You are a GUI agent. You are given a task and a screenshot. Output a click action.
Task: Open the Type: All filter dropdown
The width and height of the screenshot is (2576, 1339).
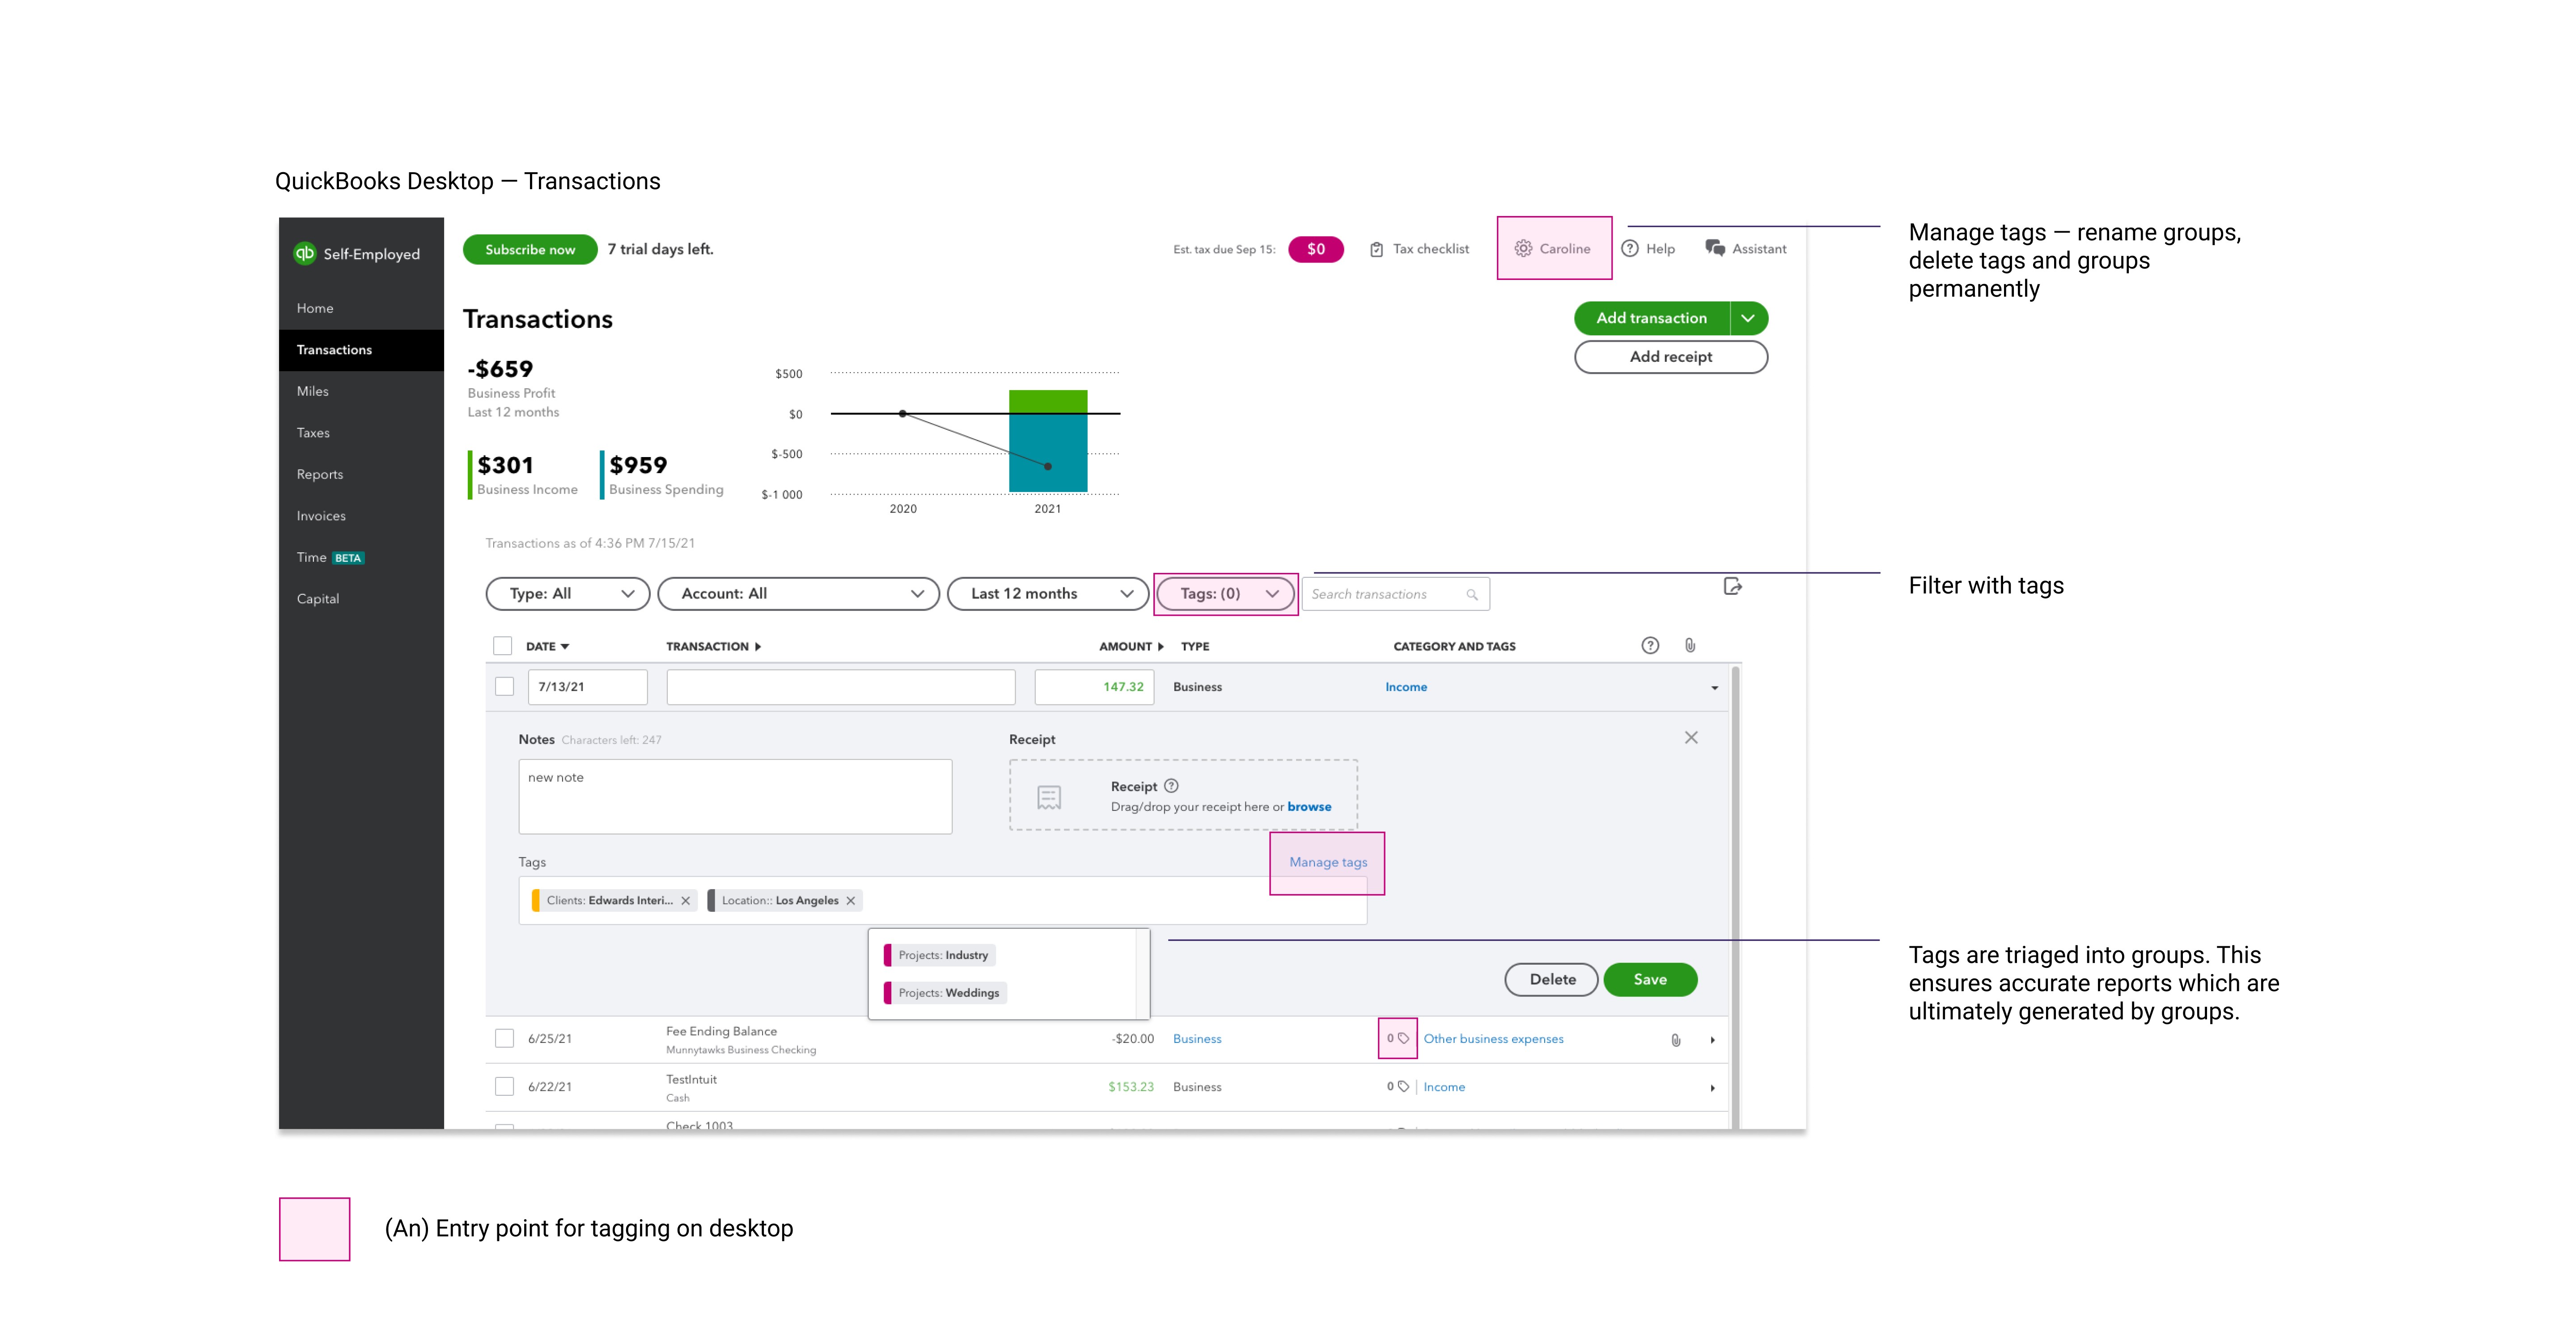(568, 594)
